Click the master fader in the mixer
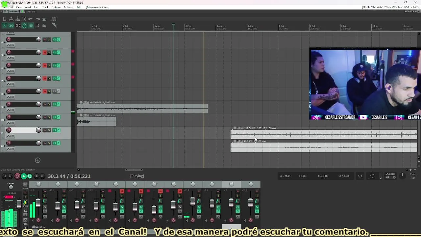 click(19, 204)
